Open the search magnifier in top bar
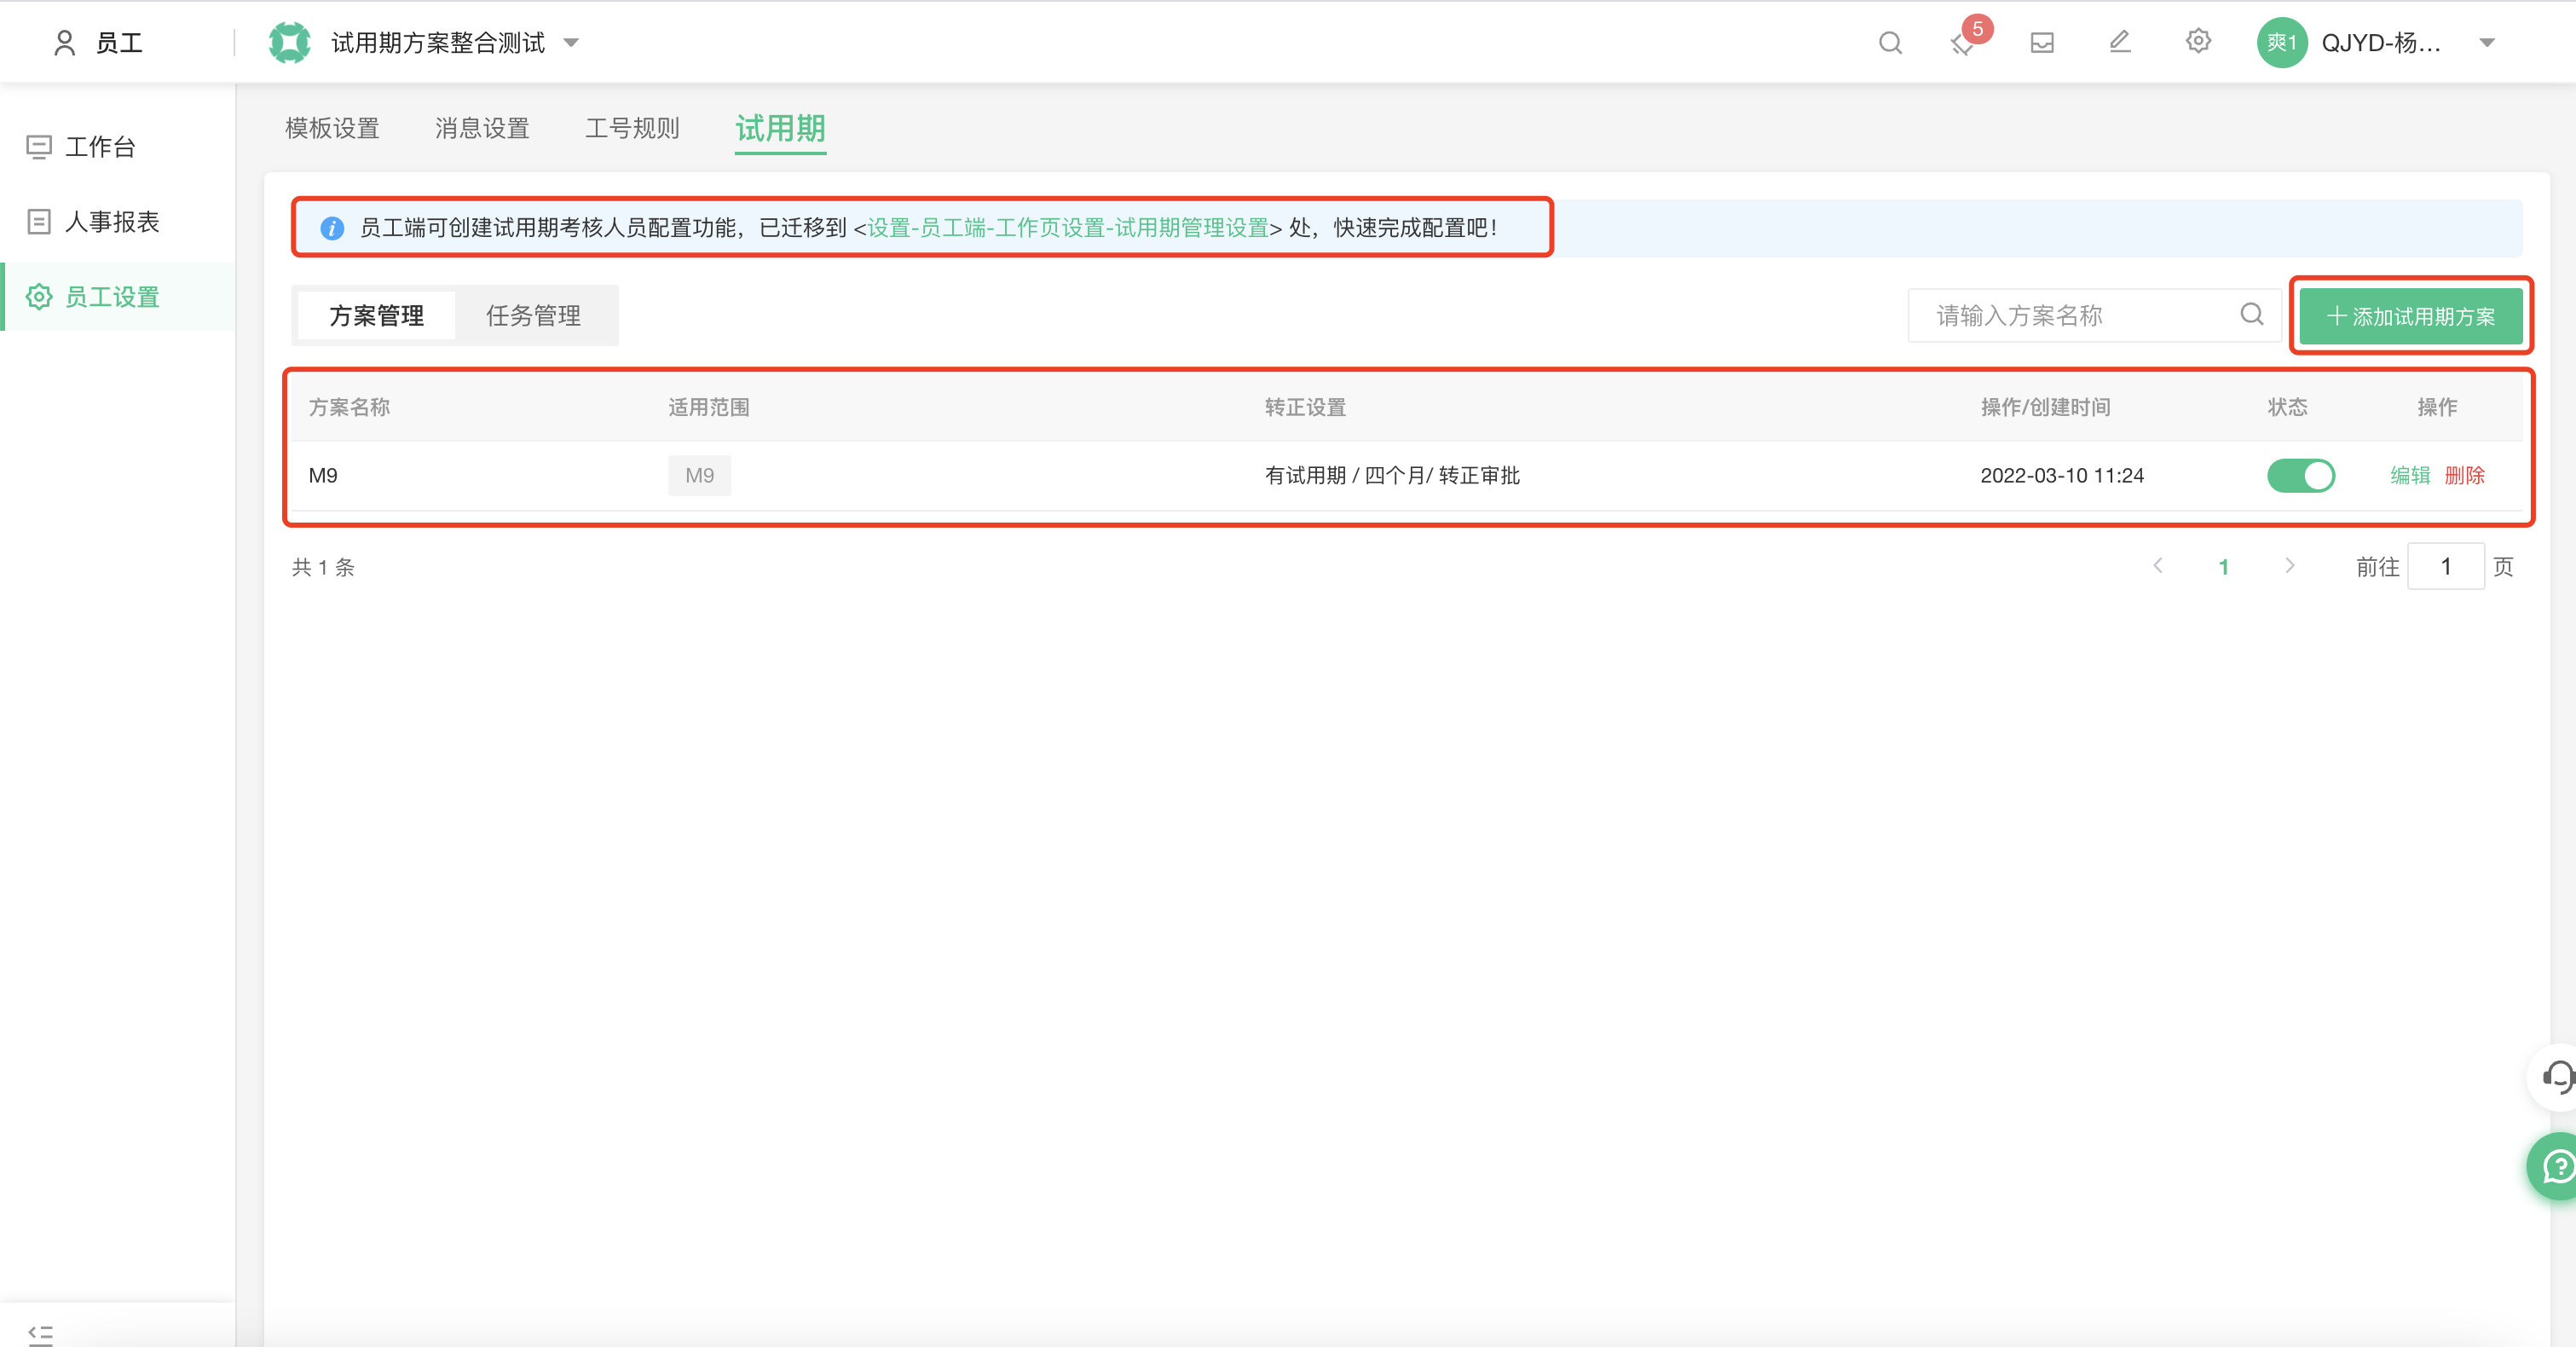This screenshot has height=1347, width=2576. coord(1890,43)
